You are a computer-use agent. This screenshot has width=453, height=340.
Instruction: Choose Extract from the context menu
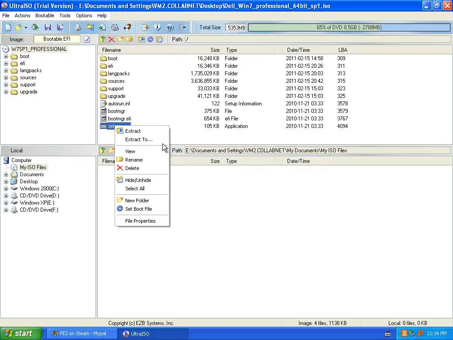pos(142,131)
